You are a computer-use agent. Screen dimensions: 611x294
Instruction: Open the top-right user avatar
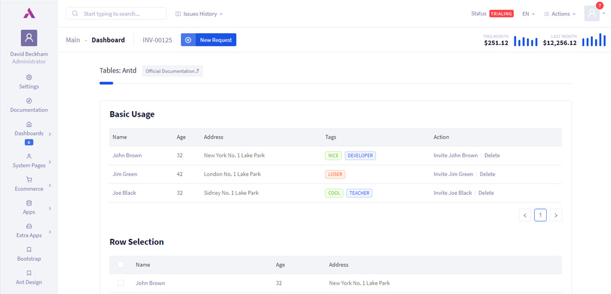(x=592, y=14)
